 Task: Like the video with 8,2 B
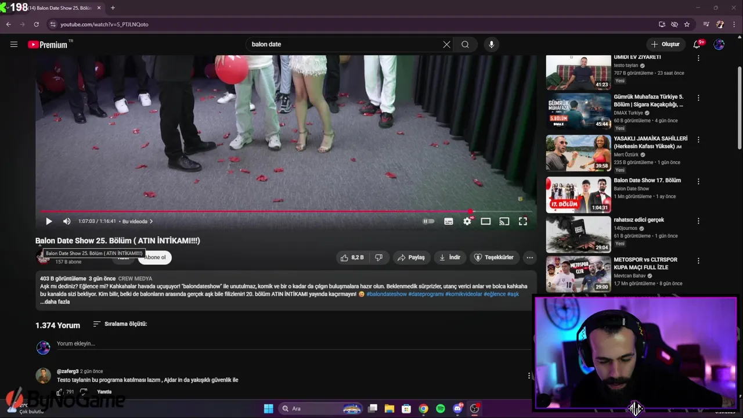[352, 257]
